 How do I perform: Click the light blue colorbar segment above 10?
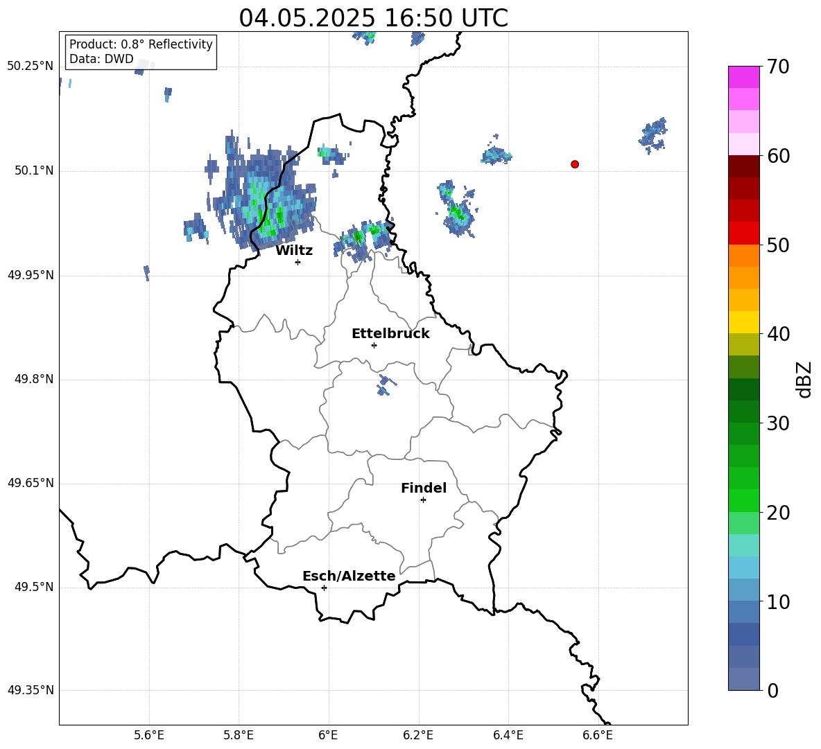(x=743, y=567)
